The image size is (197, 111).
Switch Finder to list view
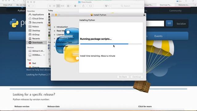[54, 6]
